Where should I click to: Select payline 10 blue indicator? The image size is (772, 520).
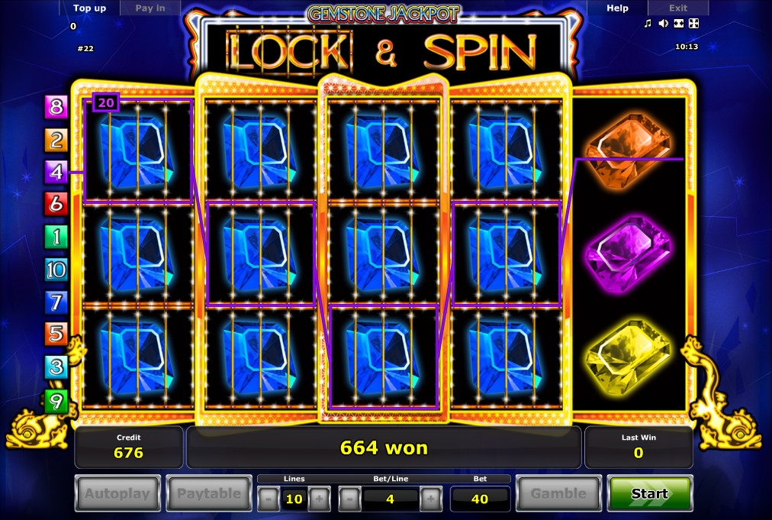pos(56,270)
